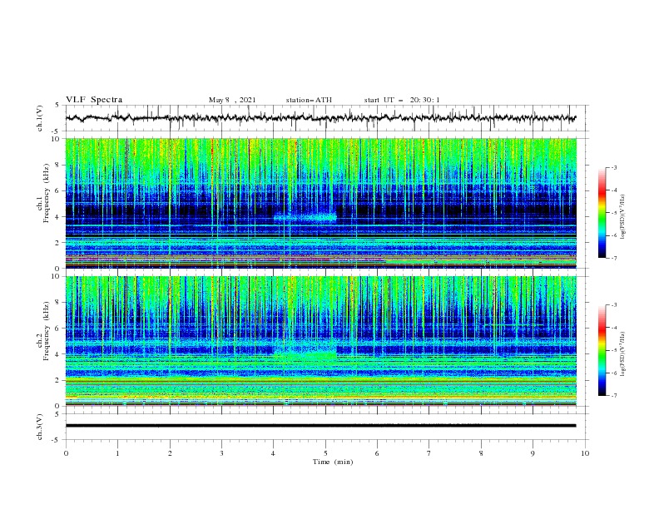Click time axis tick label '5'
The height and width of the screenshot is (509, 659).
point(325,453)
